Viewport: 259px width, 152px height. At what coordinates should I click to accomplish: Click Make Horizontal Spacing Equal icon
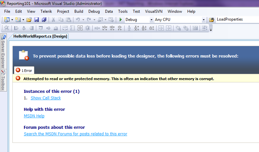tap(97, 28)
